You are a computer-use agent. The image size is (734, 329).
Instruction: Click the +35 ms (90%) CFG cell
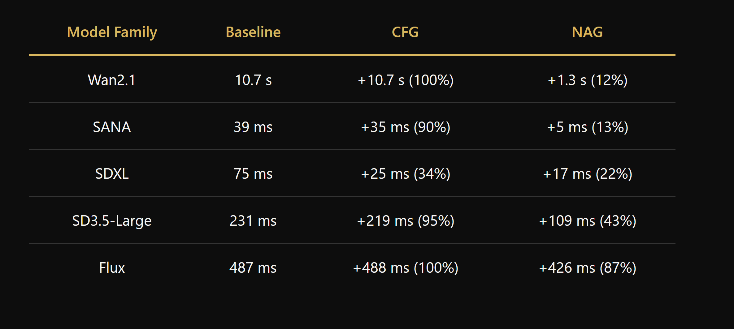(x=406, y=127)
